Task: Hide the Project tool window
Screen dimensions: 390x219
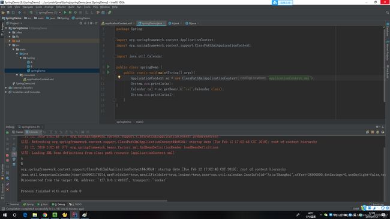Action: (x=97, y=23)
